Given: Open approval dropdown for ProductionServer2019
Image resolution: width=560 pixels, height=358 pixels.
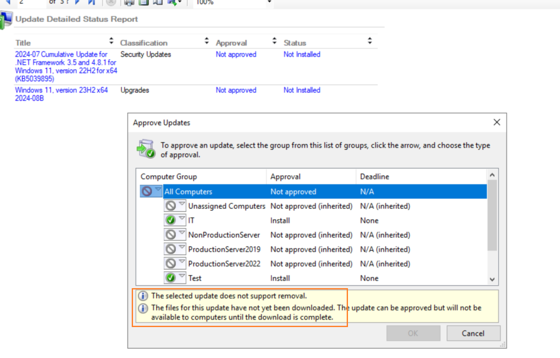Looking at the screenshot, I should pyautogui.click(x=182, y=248).
